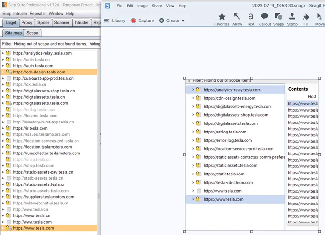Open the Window menu in Burp Suite

(x=56, y=14)
